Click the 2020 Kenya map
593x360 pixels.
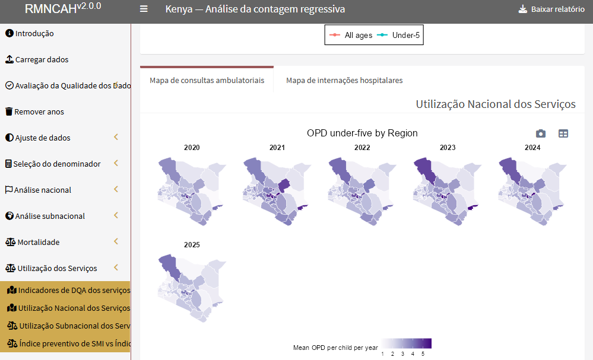(x=192, y=192)
